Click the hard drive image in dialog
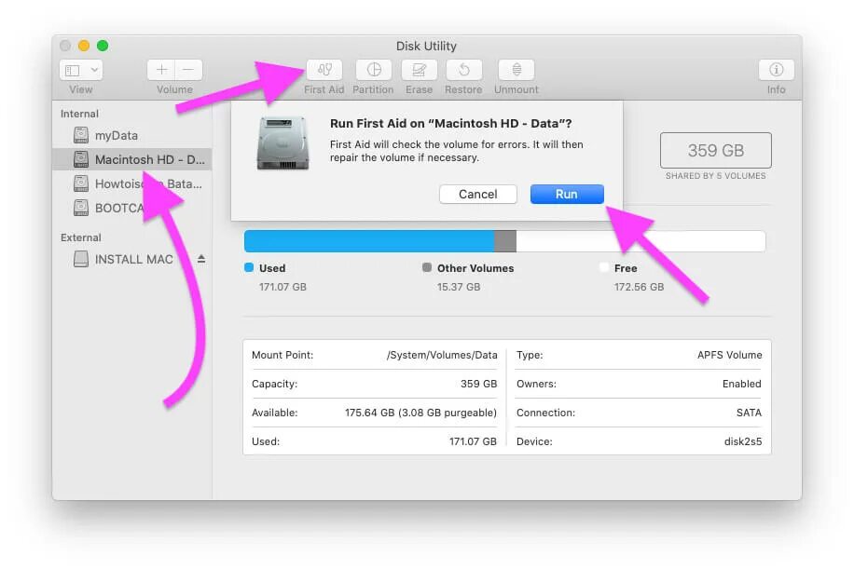 click(282, 142)
